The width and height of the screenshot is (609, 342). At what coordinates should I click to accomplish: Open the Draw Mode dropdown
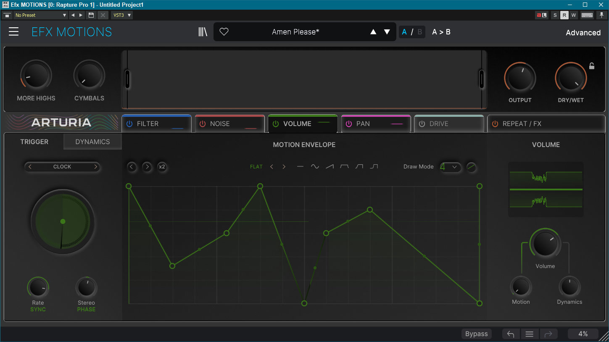pos(451,167)
